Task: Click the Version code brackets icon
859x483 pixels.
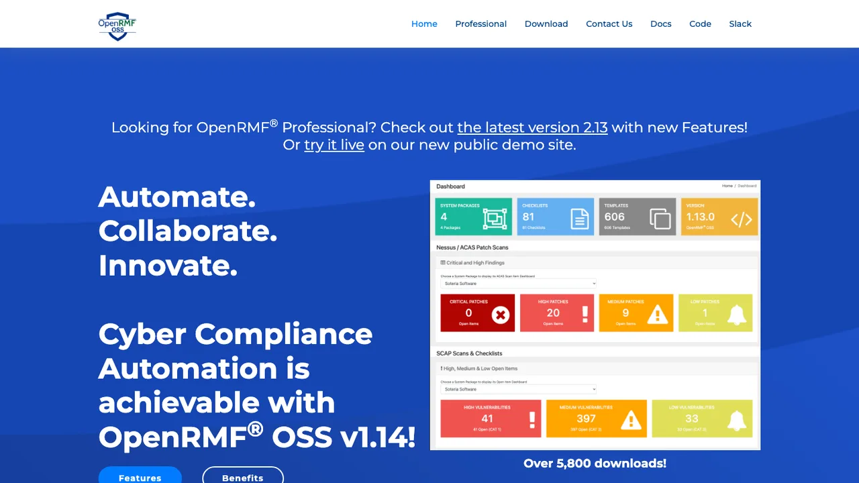Action: point(742,219)
